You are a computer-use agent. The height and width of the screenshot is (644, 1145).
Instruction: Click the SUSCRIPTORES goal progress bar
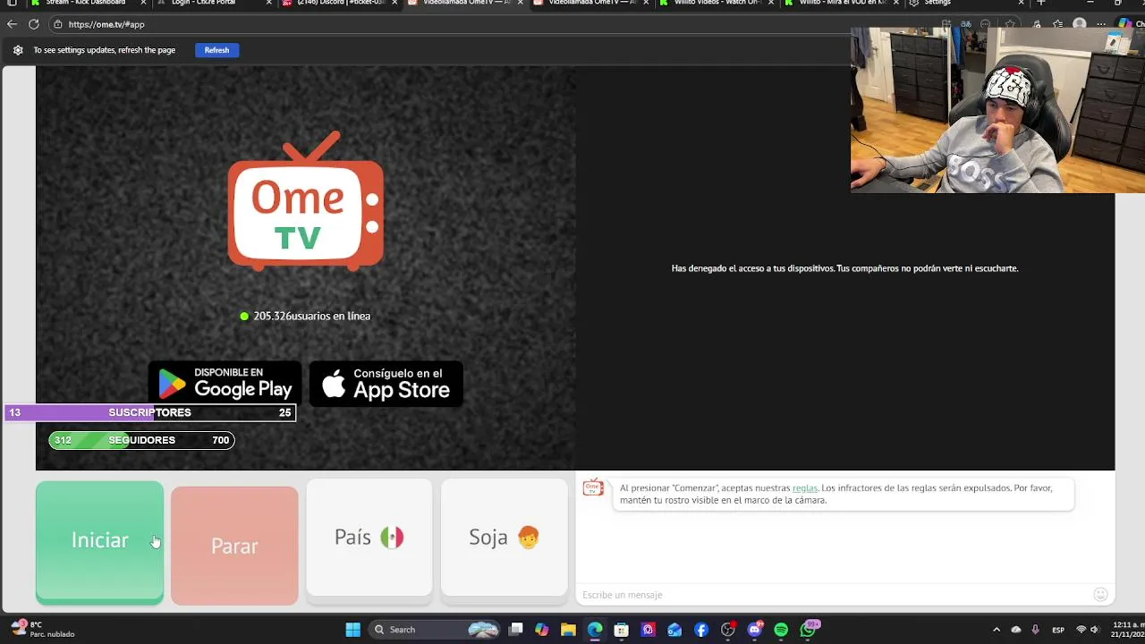[150, 412]
